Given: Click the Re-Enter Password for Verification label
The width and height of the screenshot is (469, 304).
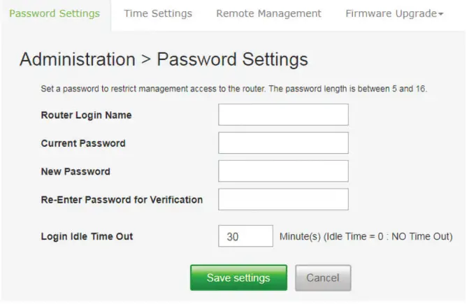Looking at the screenshot, I should (122, 200).
